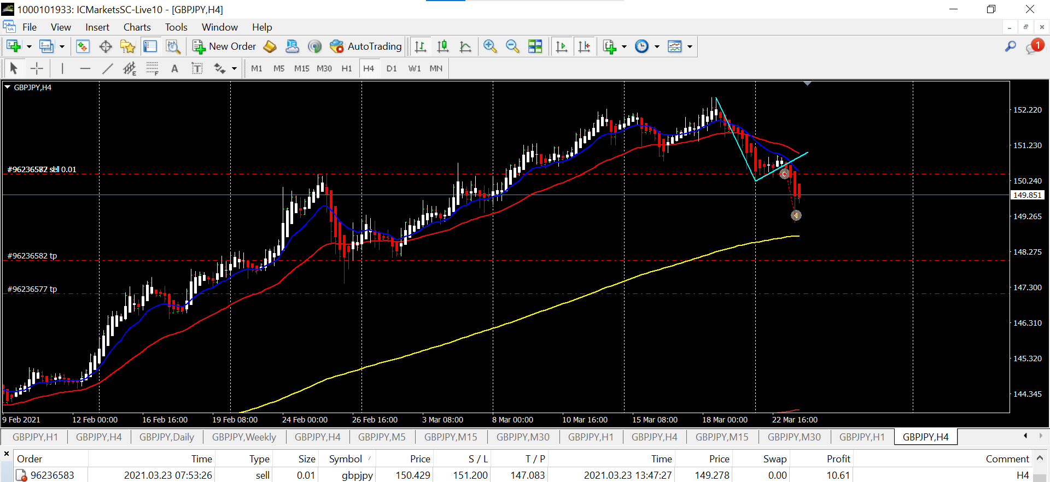Switch to M15 timeframe
Screen dimensions: 1050x482
tap(301, 68)
